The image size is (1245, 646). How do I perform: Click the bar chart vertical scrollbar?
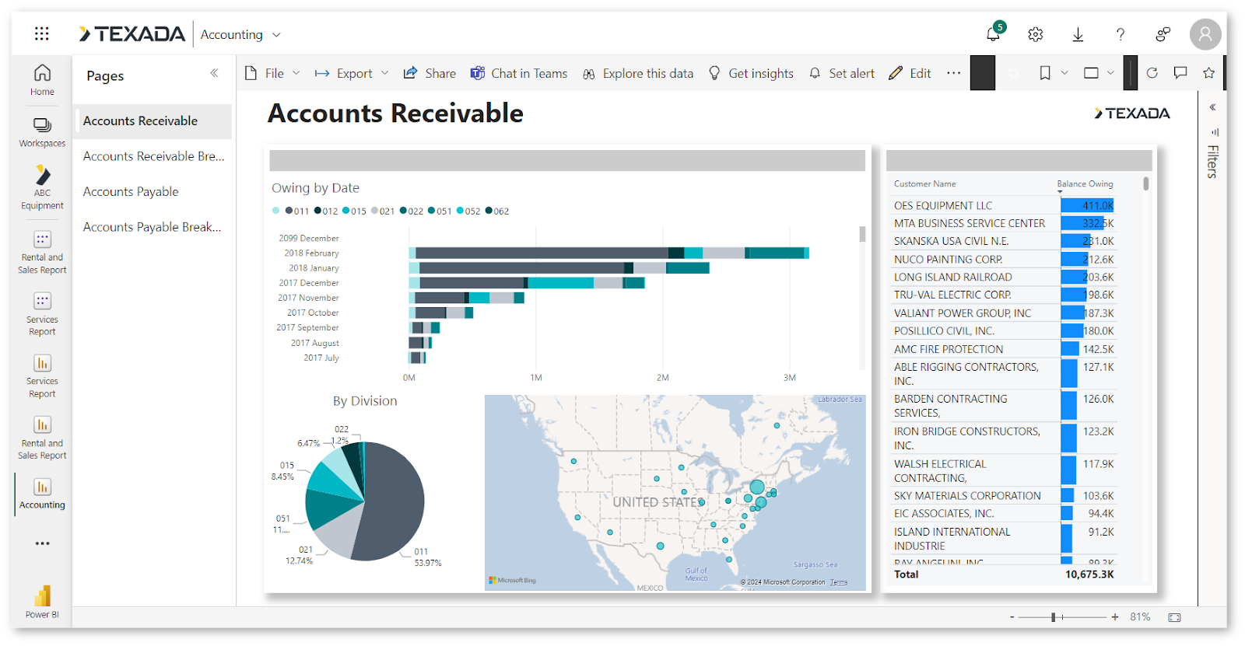click(862, 234)
